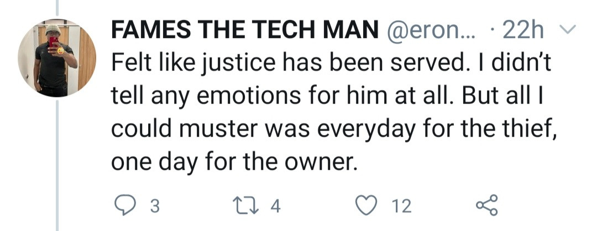The width and height of the screenshot is (597, 231).
Task: Show the 12 likes count
Action: click(401, 206)
